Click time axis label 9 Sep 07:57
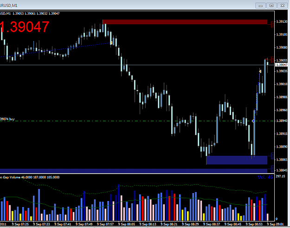This screenshot has height=228, width=290. tap(105, 224)
